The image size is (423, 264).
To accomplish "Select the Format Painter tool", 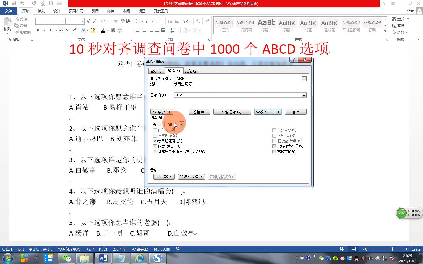I will coord(23,32).
